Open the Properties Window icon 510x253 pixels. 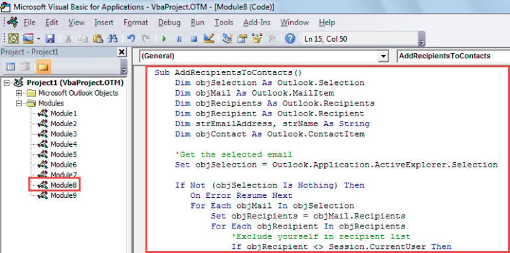[242, 39]
